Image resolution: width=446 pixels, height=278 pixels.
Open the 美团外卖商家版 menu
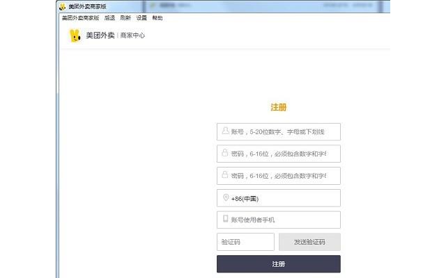pyautogui.click(x=81, y=18)
